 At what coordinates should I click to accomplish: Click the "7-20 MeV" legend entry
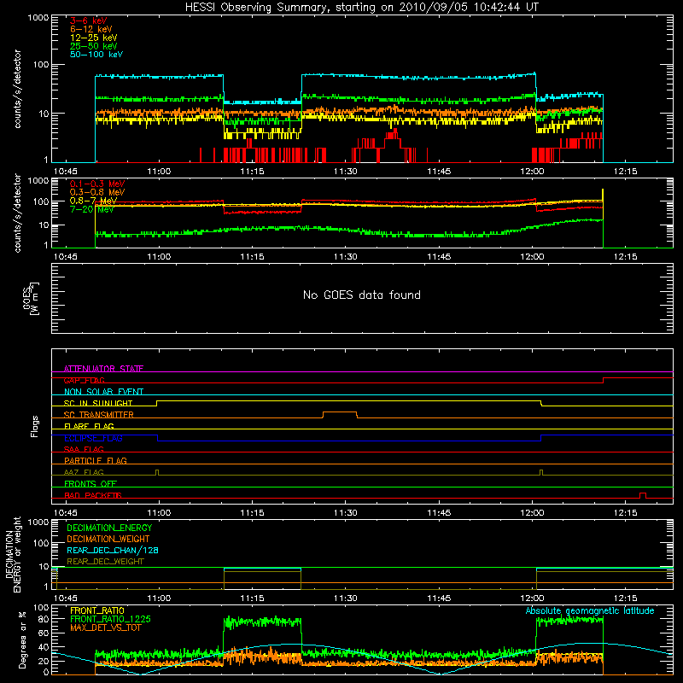[x=92, y=209]
